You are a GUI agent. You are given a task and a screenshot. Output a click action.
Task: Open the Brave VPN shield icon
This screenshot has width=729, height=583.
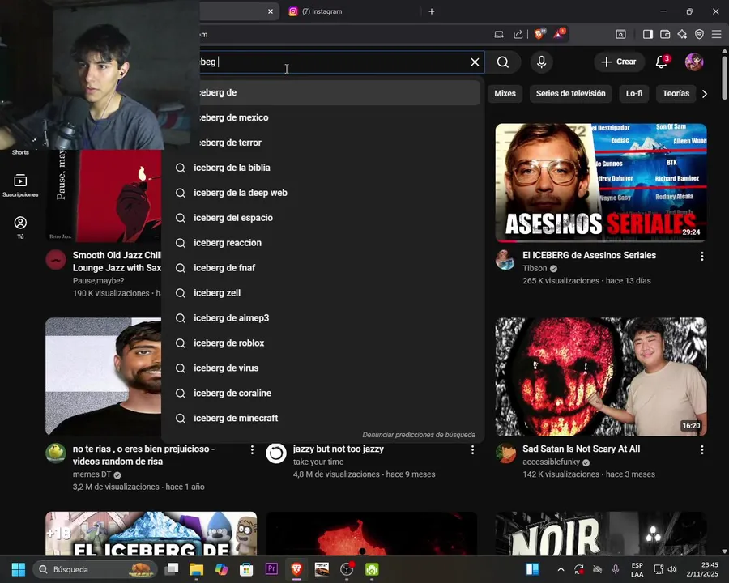699,34
